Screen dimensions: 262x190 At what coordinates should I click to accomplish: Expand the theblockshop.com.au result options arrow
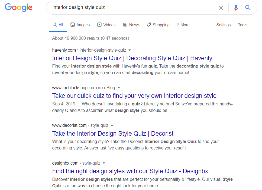(119, 88)
